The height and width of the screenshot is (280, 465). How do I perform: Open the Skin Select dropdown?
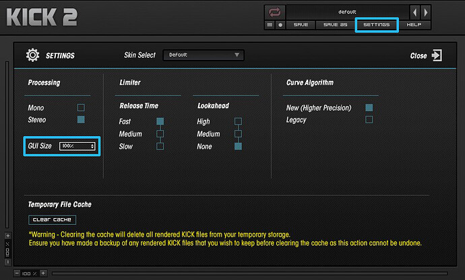click(204, 55)
